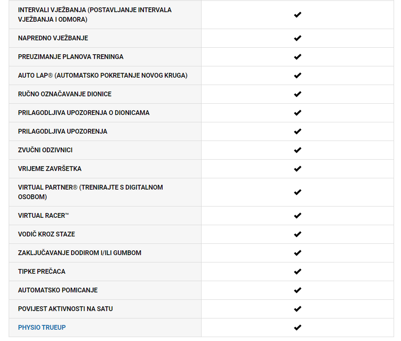Click checkmark for POVIJEST AKTIVNOSTI NA SATU
Screen dimensions: 401x341
pos(297,309)
